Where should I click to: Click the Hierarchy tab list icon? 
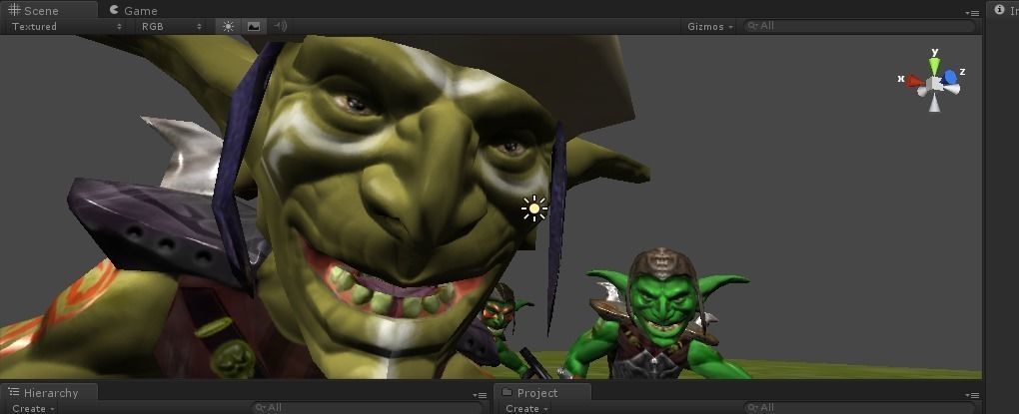click(14, 392)
